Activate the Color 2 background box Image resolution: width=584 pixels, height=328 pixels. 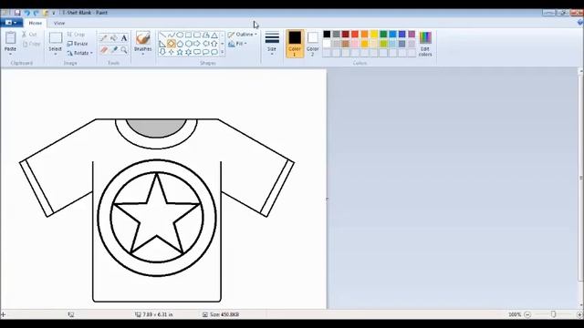[312, 44]
